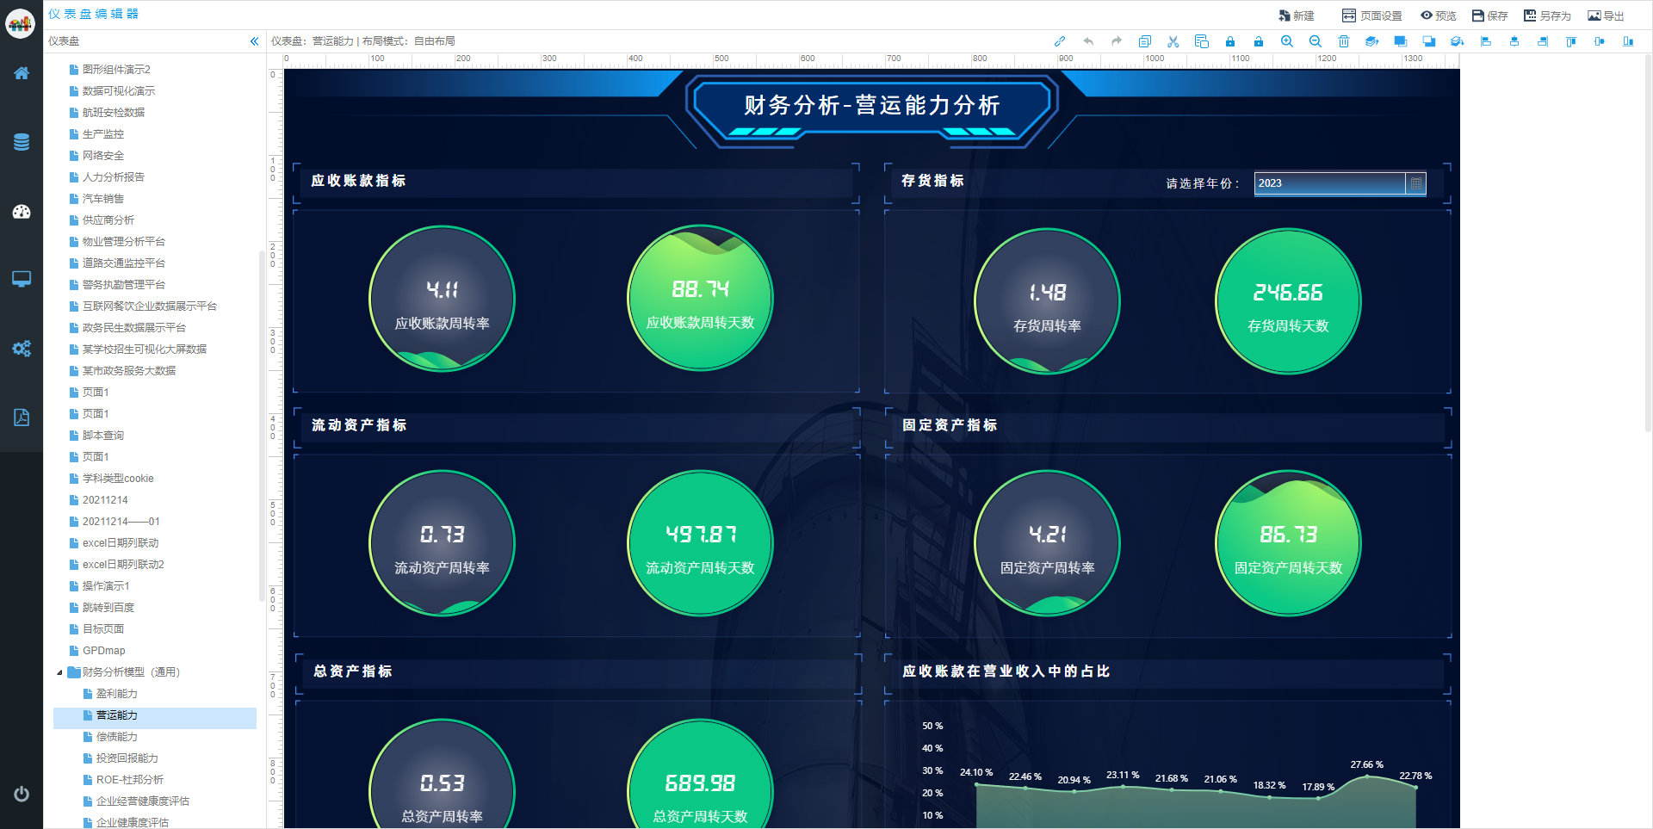Viewport: 1653px width, 829px height.
Task: Zoom in on the canvas
Action: click(x=1287, y=41)
